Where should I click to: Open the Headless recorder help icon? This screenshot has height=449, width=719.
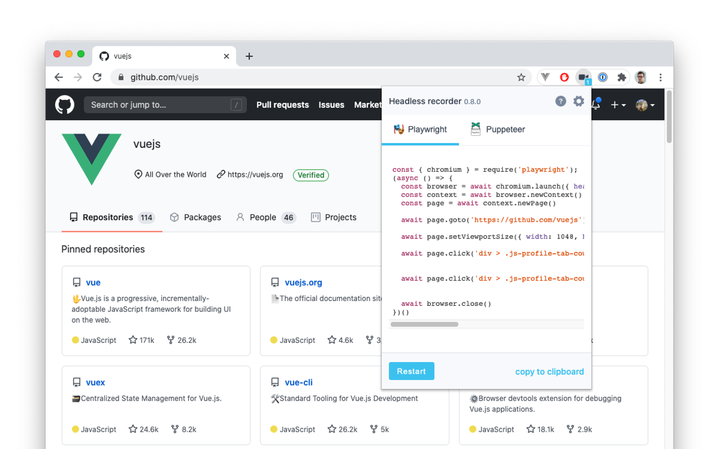(x=561, y=101)
